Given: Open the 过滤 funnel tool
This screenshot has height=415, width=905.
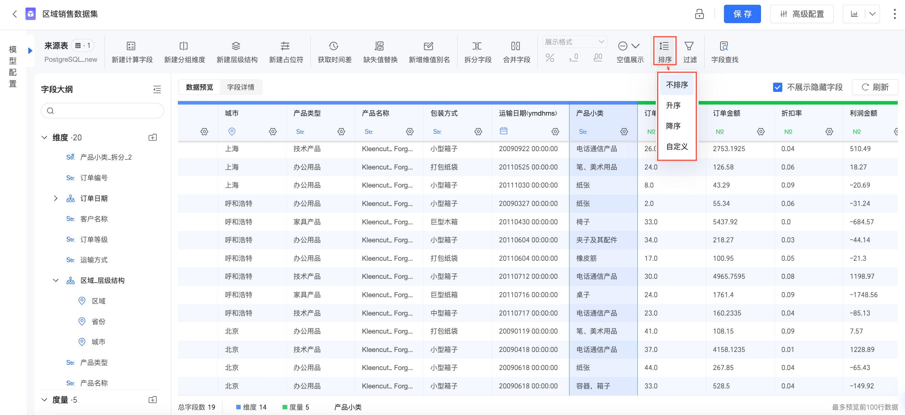Looking at the screenshot, I should 689,46.
